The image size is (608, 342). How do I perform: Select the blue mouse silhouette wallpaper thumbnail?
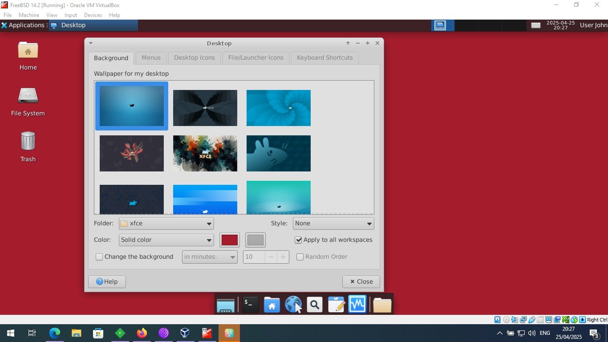pos(279,154)
